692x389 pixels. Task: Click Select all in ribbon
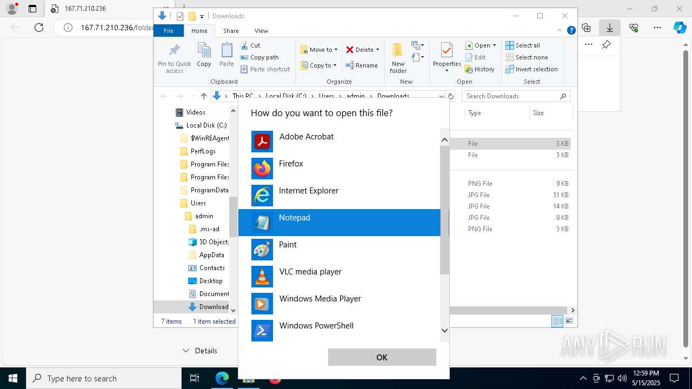[x=523, y=45]
